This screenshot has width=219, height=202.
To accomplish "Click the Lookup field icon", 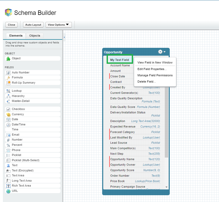I will pyautogui.click(x=8, y=91).
